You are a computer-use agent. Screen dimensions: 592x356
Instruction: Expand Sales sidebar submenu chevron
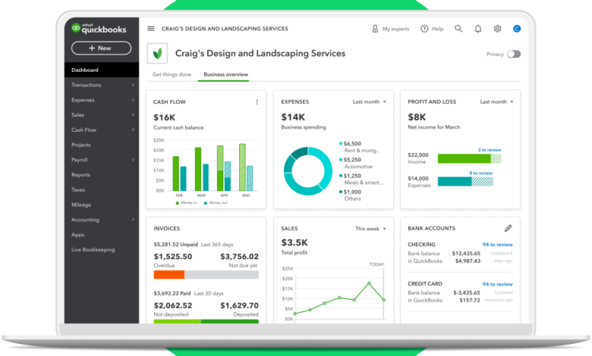pos(133,115)
